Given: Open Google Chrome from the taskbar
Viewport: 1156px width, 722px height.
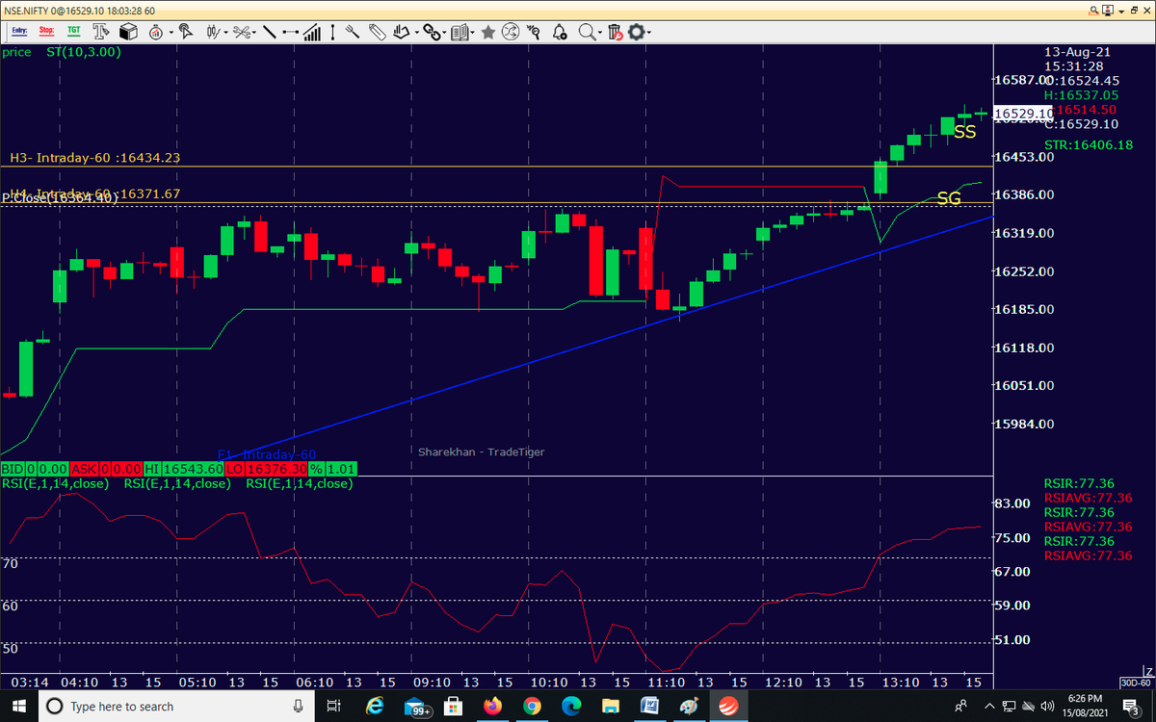Looking at the screenshot, I should pyautogui.click(x=532, y=707).
